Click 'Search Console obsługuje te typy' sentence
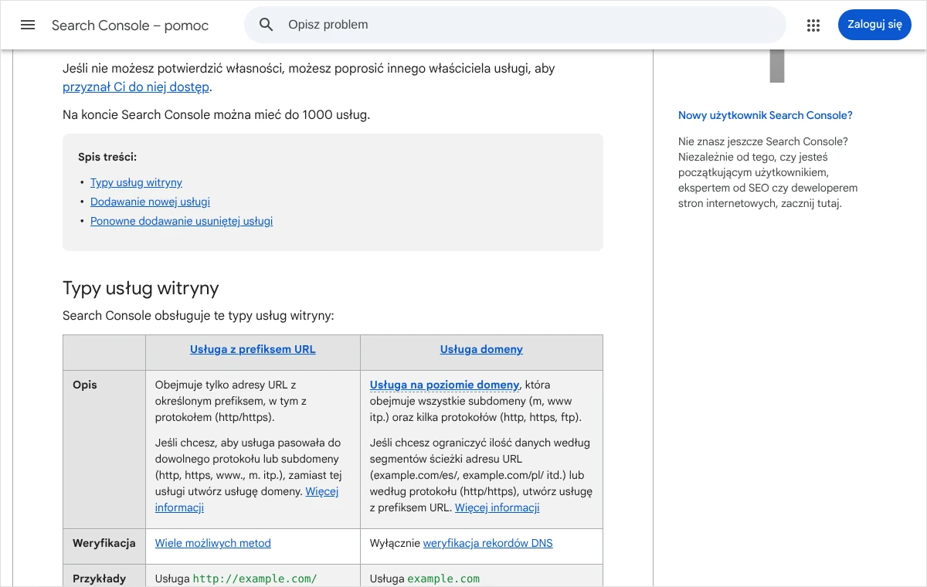927x587 pixels. [x=199, y=316]
